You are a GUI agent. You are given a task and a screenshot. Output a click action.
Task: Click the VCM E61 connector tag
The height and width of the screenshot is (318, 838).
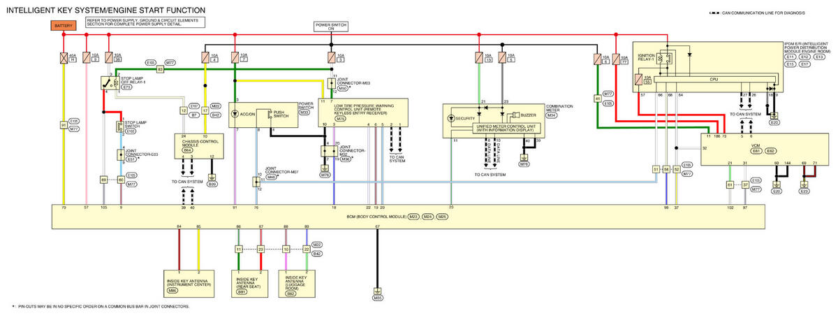pyautogui.click(x=755, y=150)
